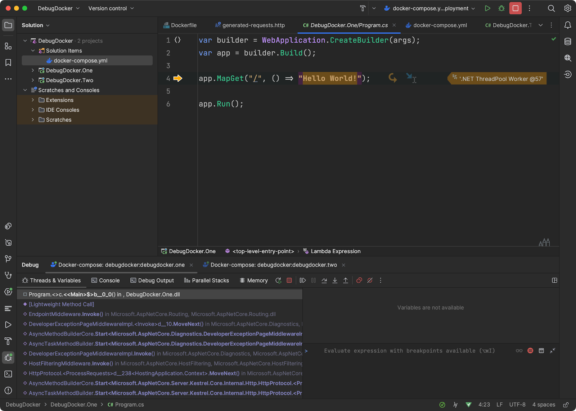Click the UTF-8 encoding status item
Image resolution: width=576 pixels, height=411 pixels.
coord(517,405)
